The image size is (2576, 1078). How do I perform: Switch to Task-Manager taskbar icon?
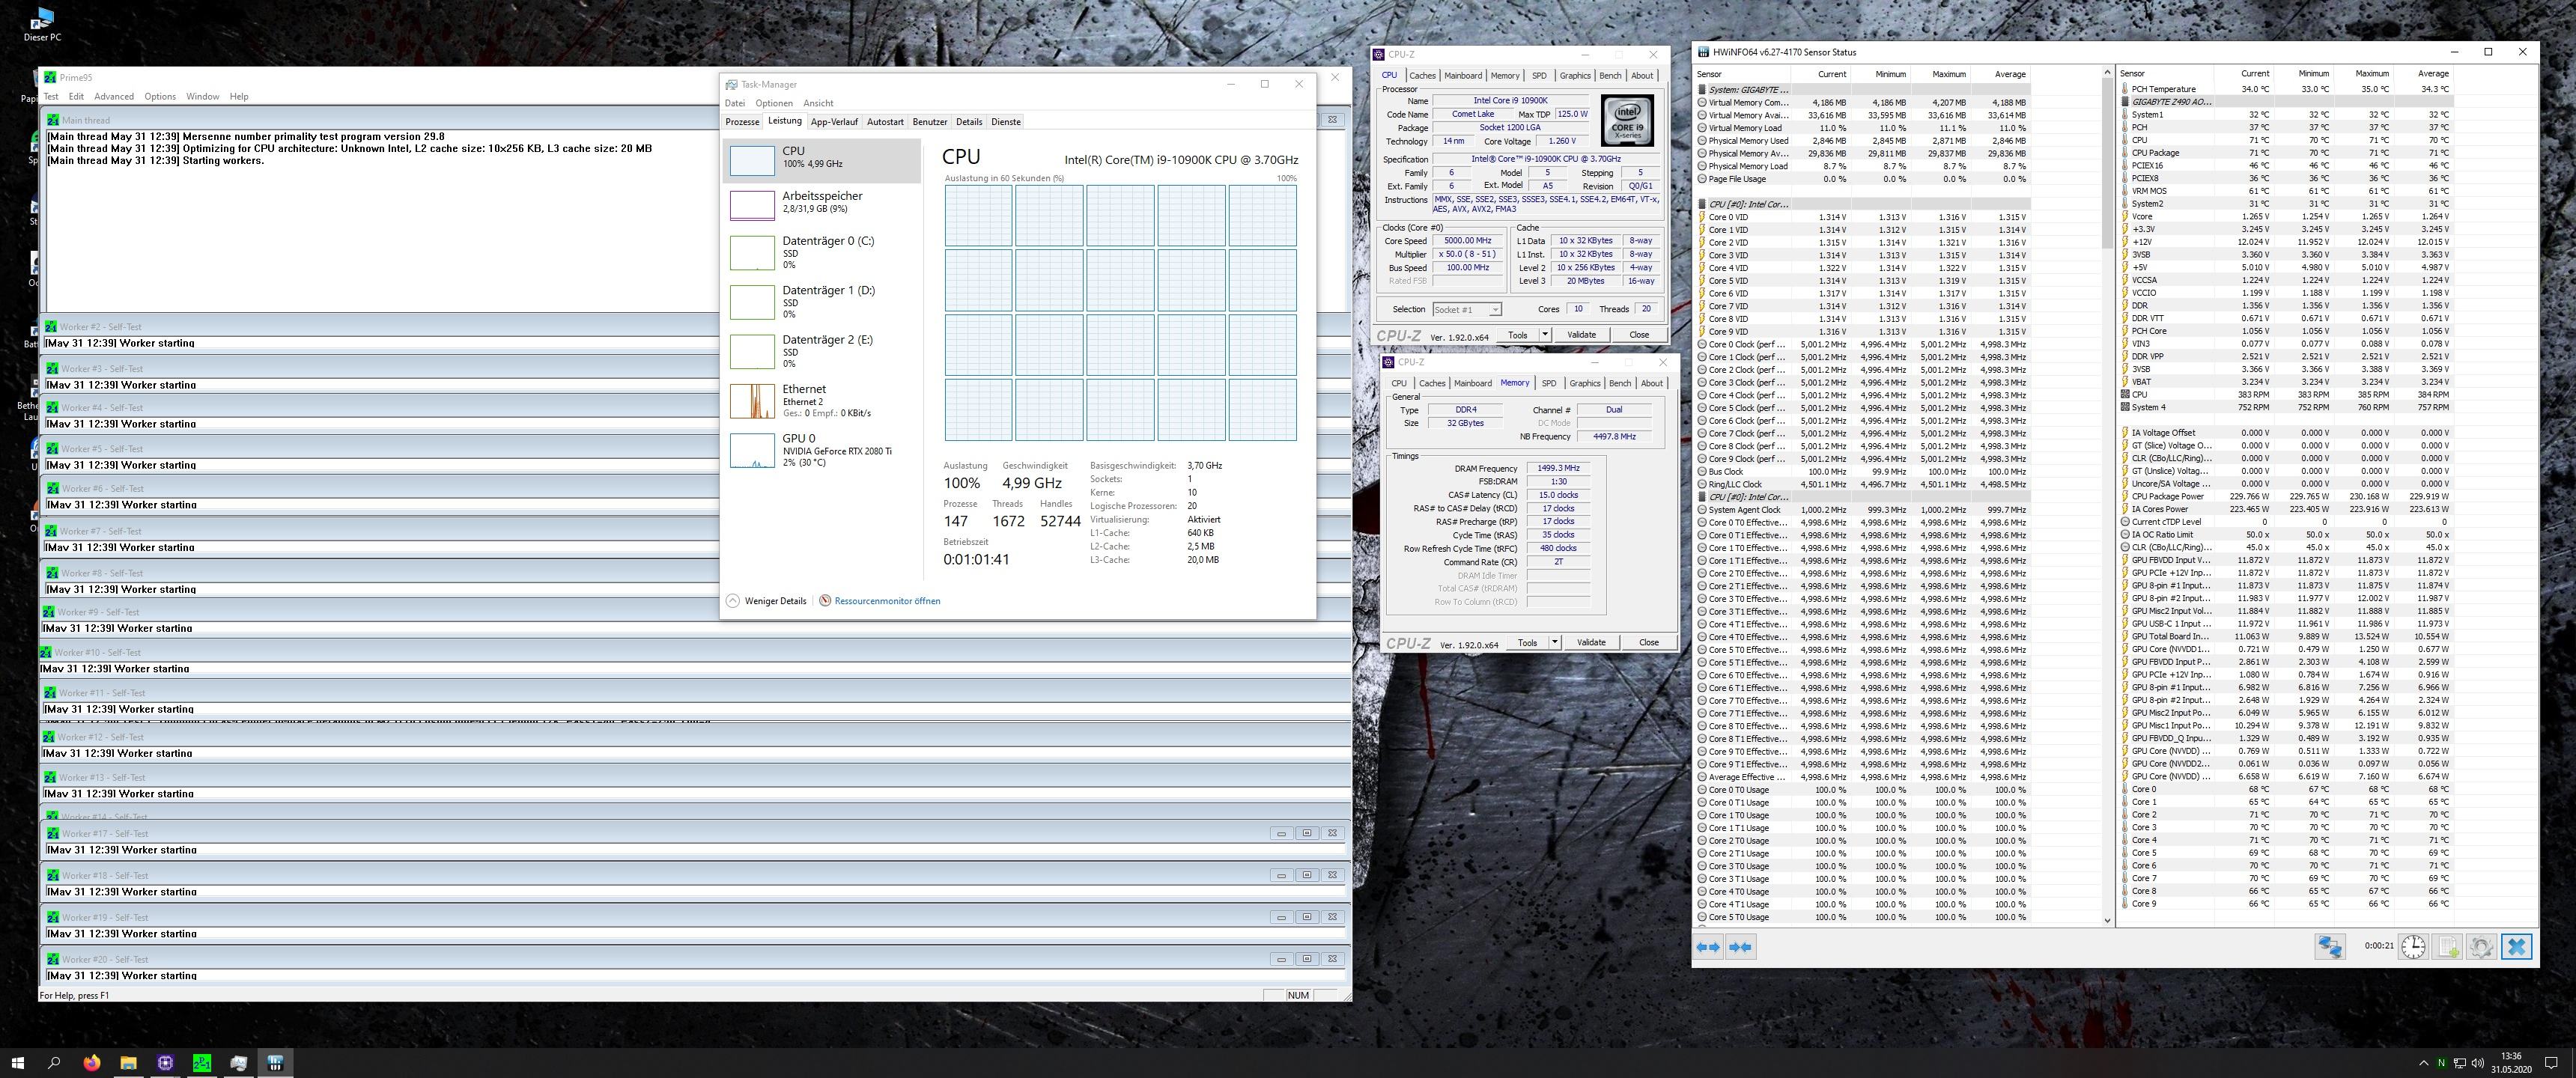(239, 1063)
